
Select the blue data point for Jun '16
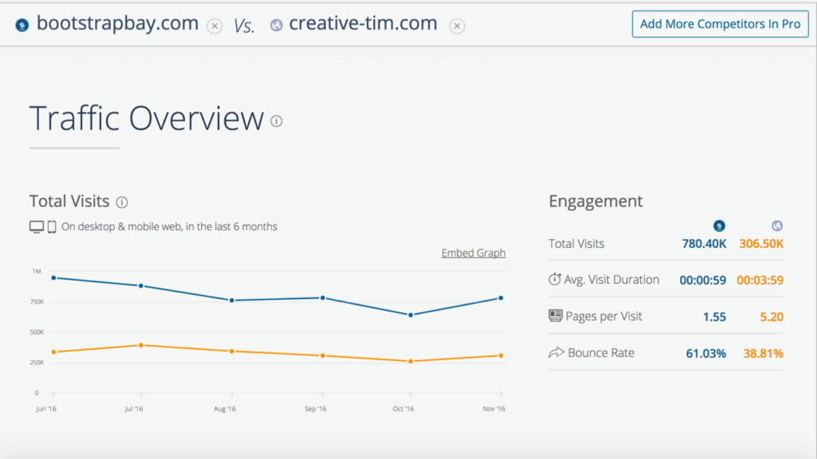click(53, 277)
